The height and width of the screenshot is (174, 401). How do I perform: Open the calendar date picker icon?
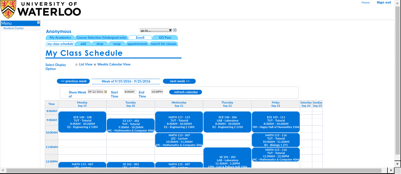point(106,92)
